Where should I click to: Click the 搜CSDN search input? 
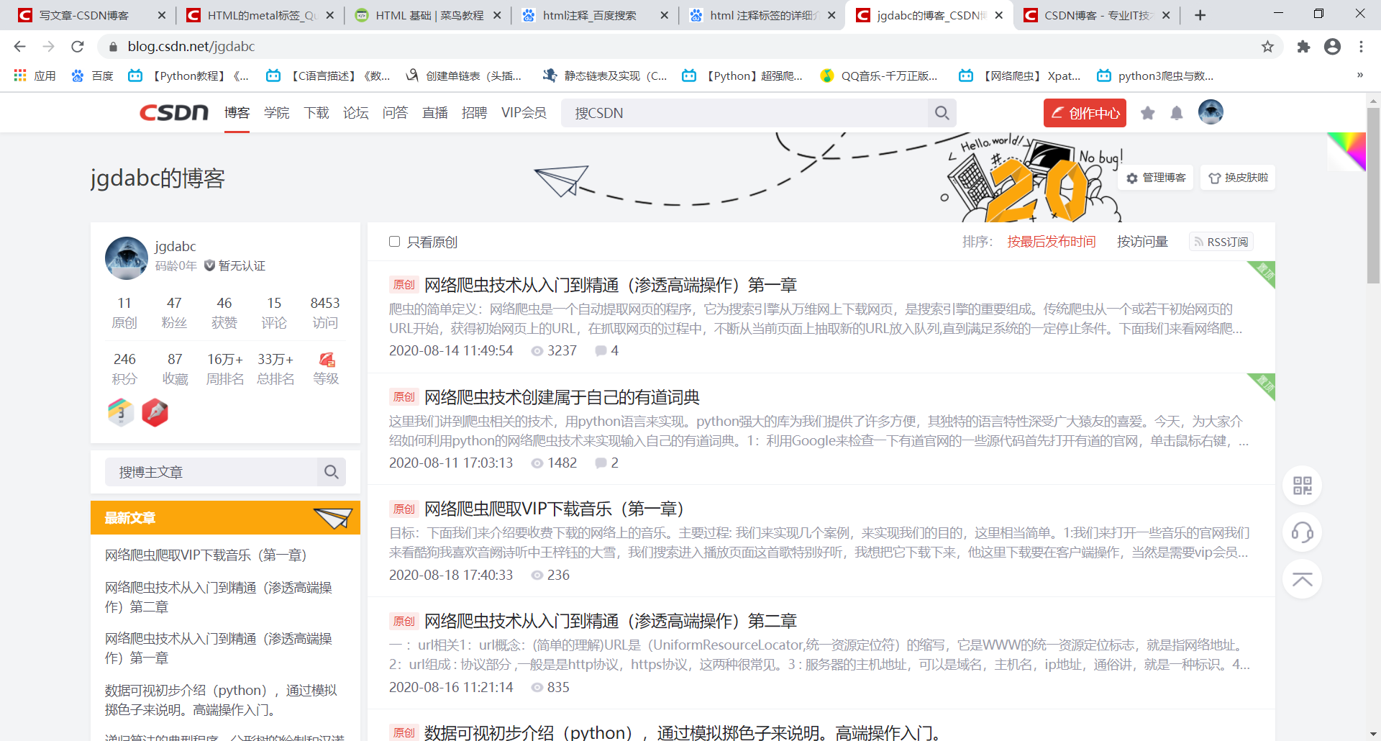click(x=744, y=113)
